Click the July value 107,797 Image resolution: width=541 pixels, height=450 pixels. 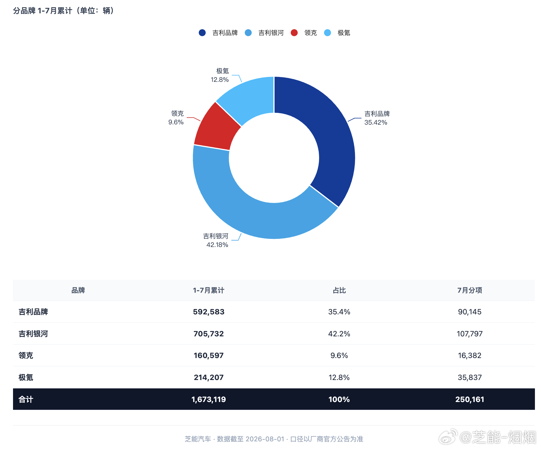coord(470,334)
